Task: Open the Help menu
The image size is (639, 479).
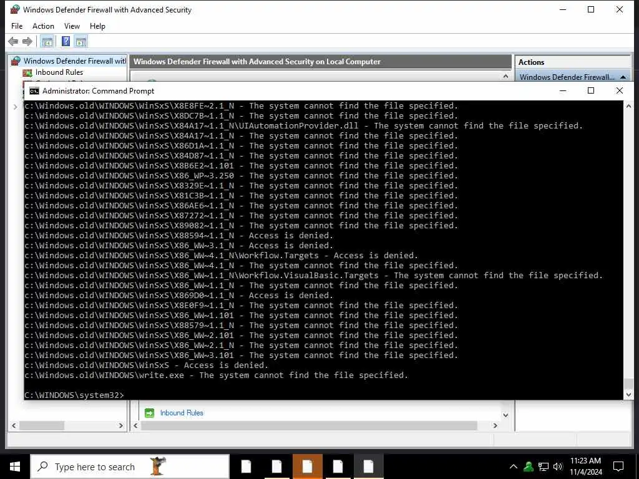Action: (x=97, y=26)
